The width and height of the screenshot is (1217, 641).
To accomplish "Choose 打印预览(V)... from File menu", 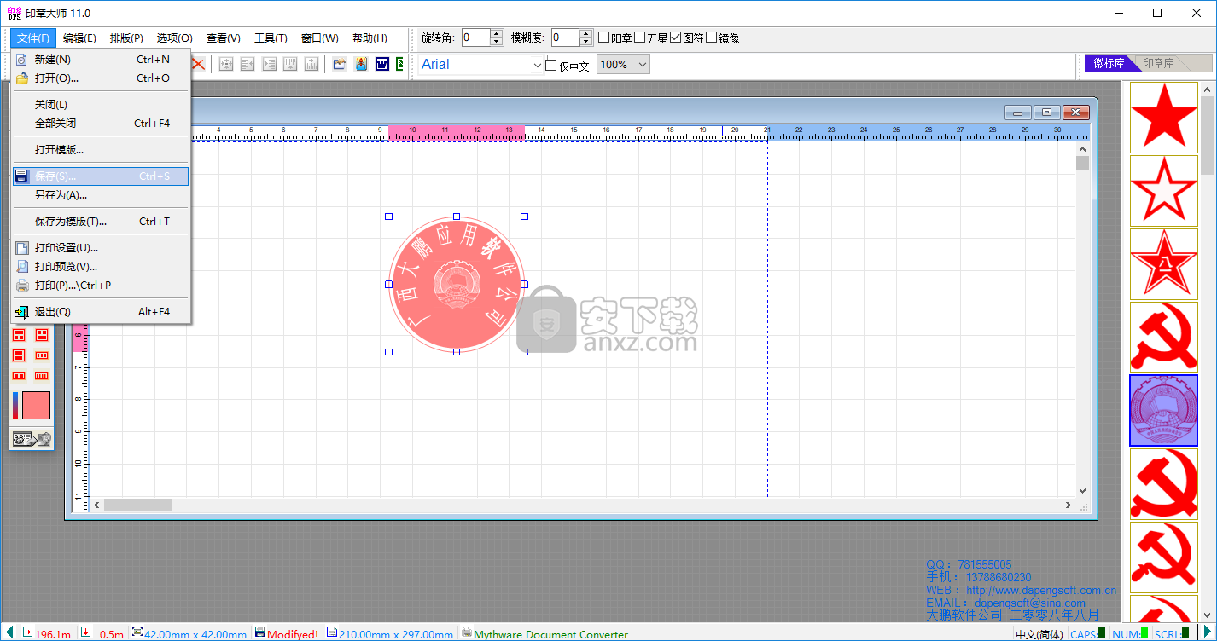I will [x=101, y=266].
